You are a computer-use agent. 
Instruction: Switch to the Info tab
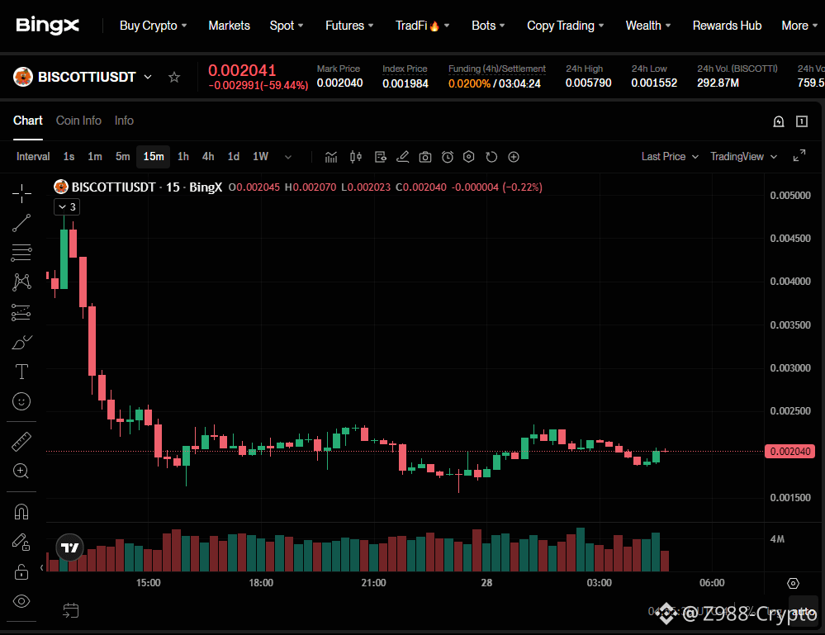[124, 121]
